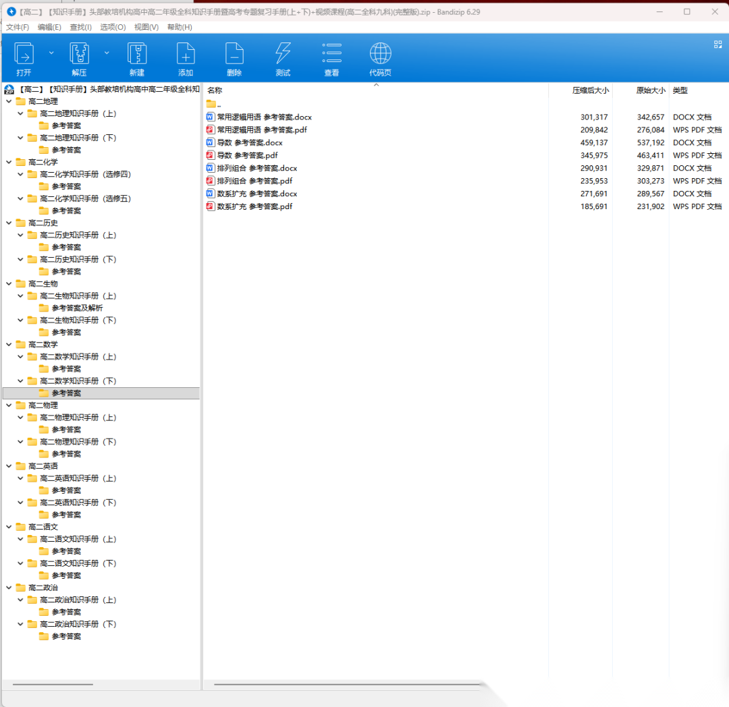Click the 查看 (View) toolbar icon
Screen dimensions: 729x707
(x=331, y=54)
